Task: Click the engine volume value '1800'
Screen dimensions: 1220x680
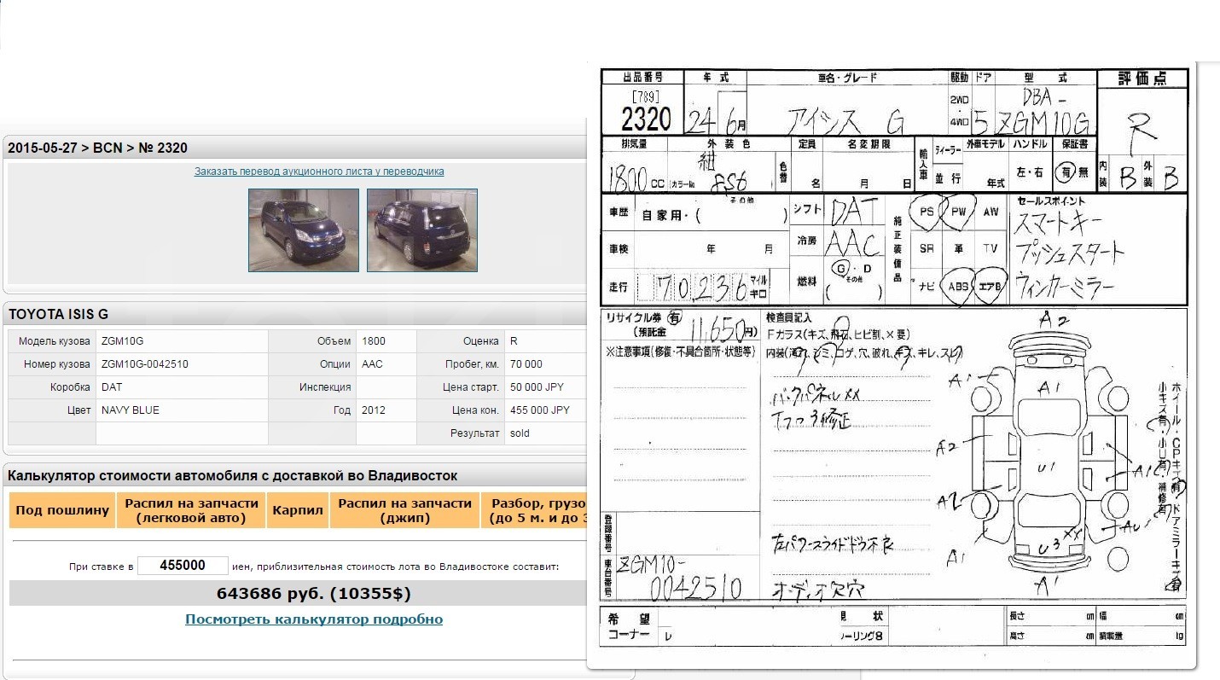Action: 374,341
